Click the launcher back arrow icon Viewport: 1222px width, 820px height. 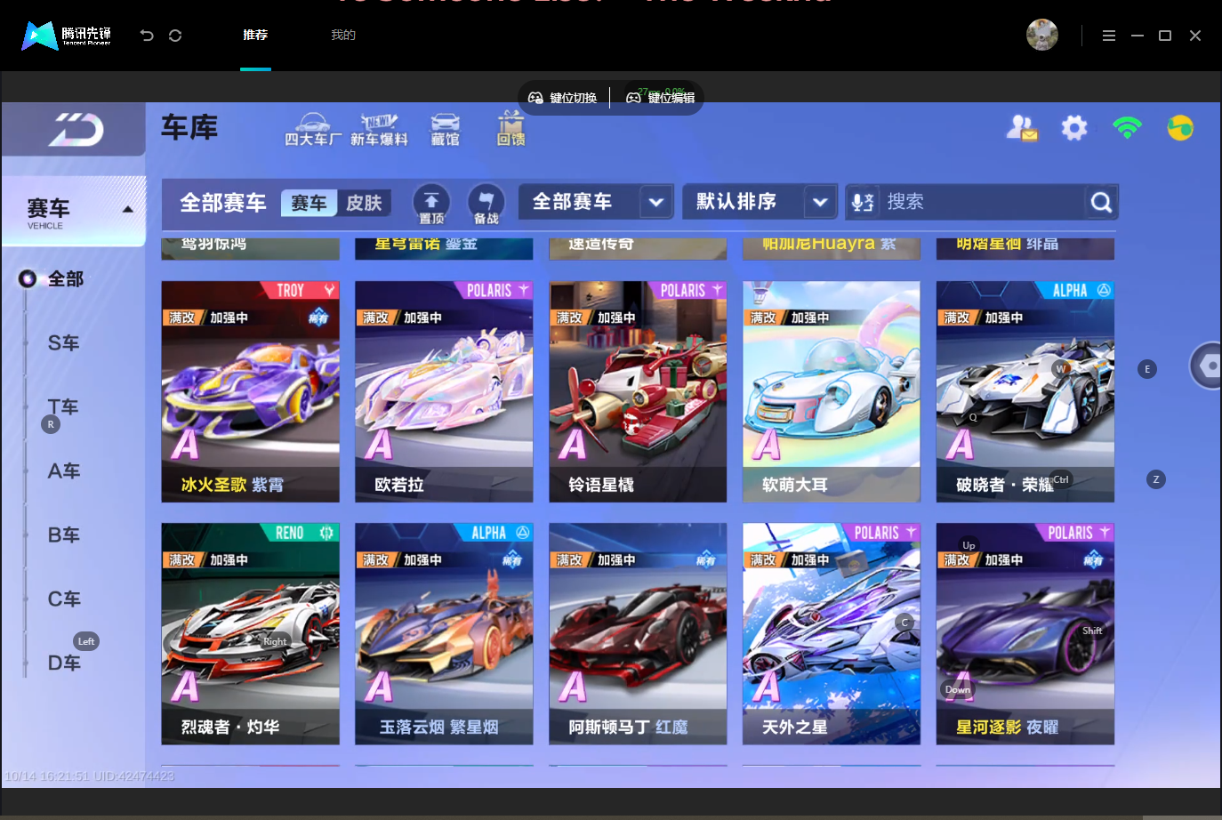click(x=147, y=36)
